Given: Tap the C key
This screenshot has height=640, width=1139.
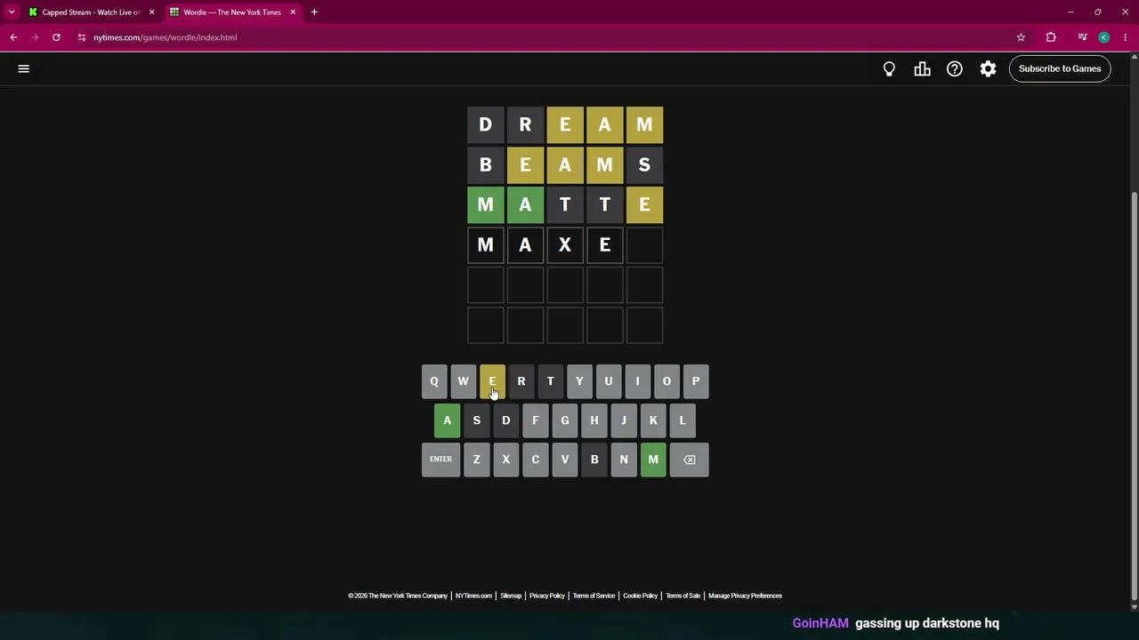Looking at the screenshot, I should pos(535,460).
